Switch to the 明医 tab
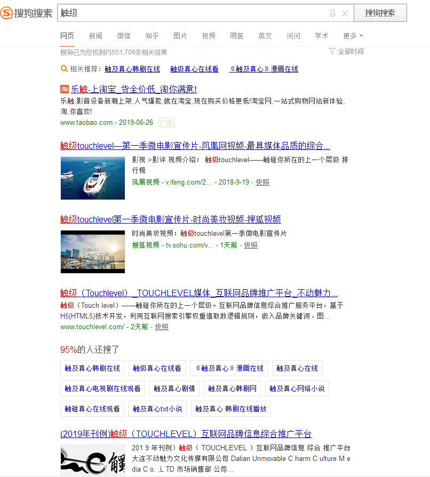Screen dimensions: 430x477 237,36
